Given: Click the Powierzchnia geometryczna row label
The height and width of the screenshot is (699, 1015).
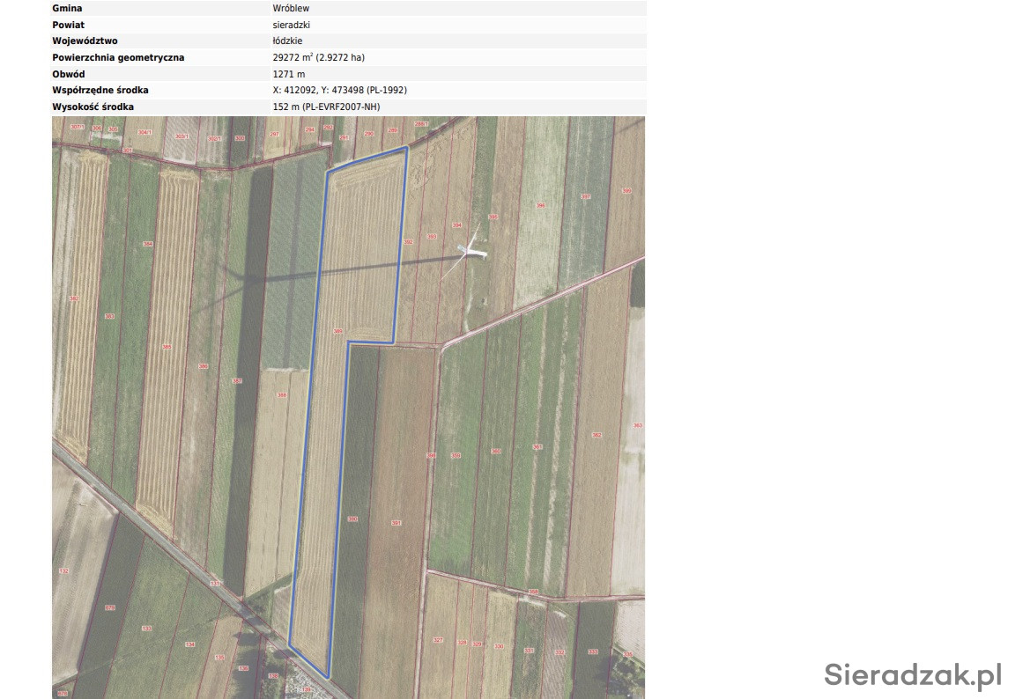Looking at the screenshot, I should pyautogui.click(x=118, y=57).
